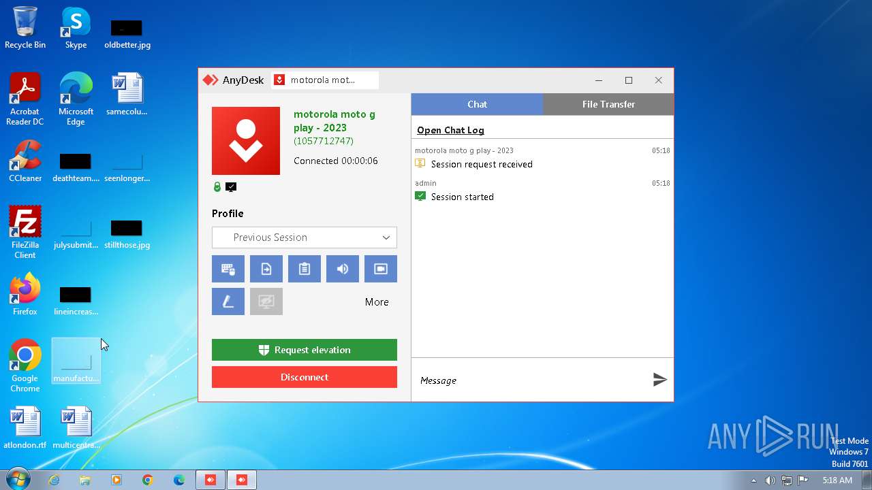This screenshot has width=872, height=490.
Task: Open Internet Explorer from taskbar
Action: (x=54, y=480)
